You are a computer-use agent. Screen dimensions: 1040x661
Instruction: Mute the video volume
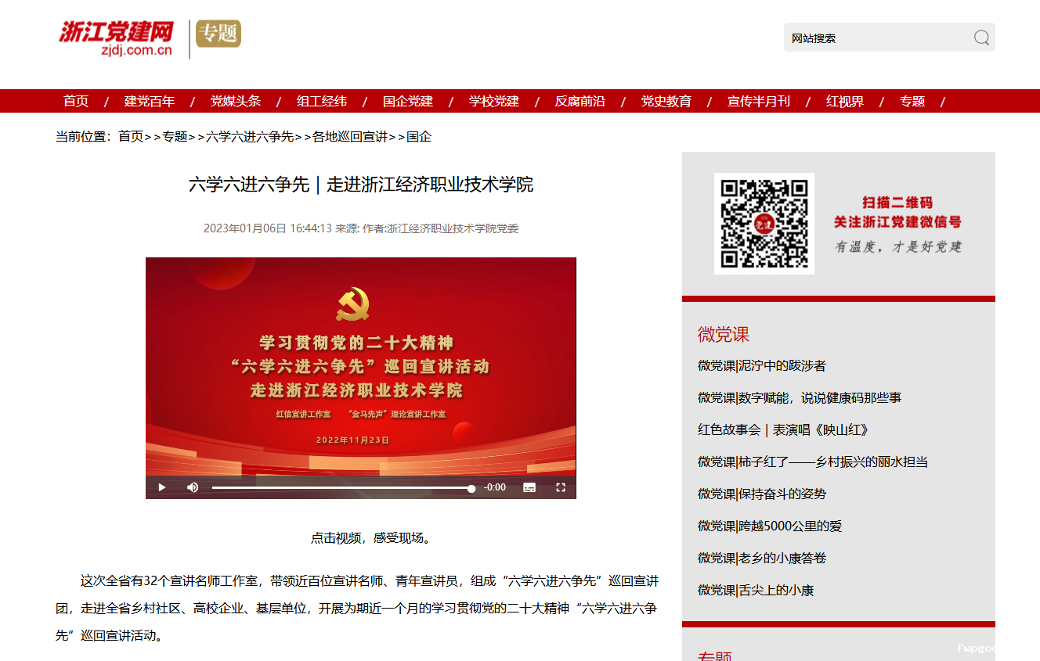(193, 487)
